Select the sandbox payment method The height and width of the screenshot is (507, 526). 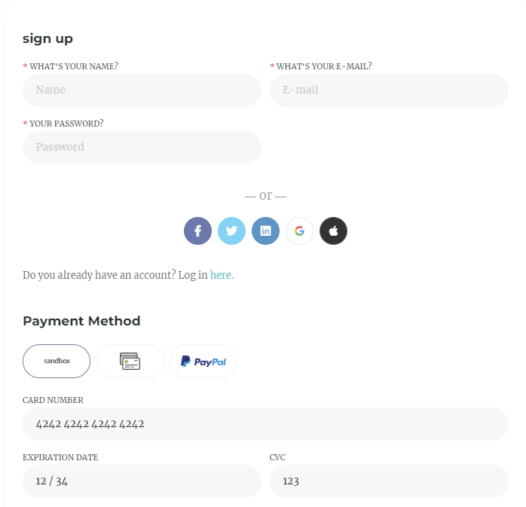[x=57, y=361]
